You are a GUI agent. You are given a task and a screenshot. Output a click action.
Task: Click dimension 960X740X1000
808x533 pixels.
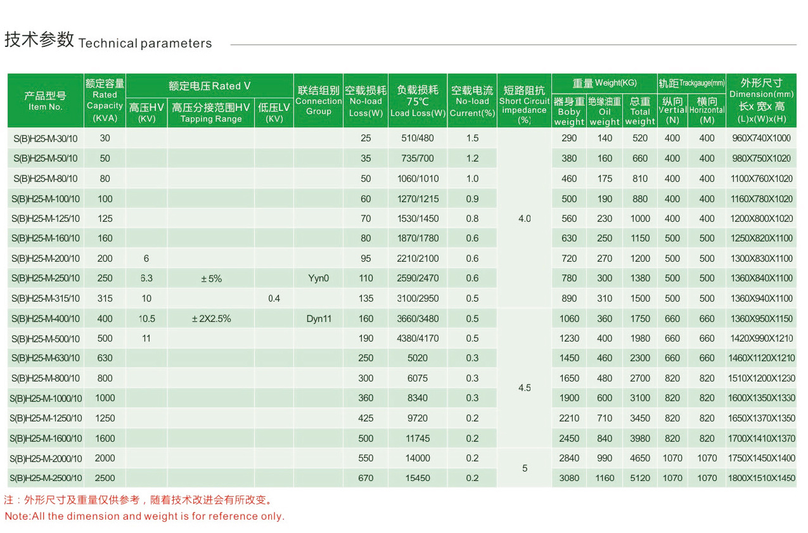coord(761,138)
